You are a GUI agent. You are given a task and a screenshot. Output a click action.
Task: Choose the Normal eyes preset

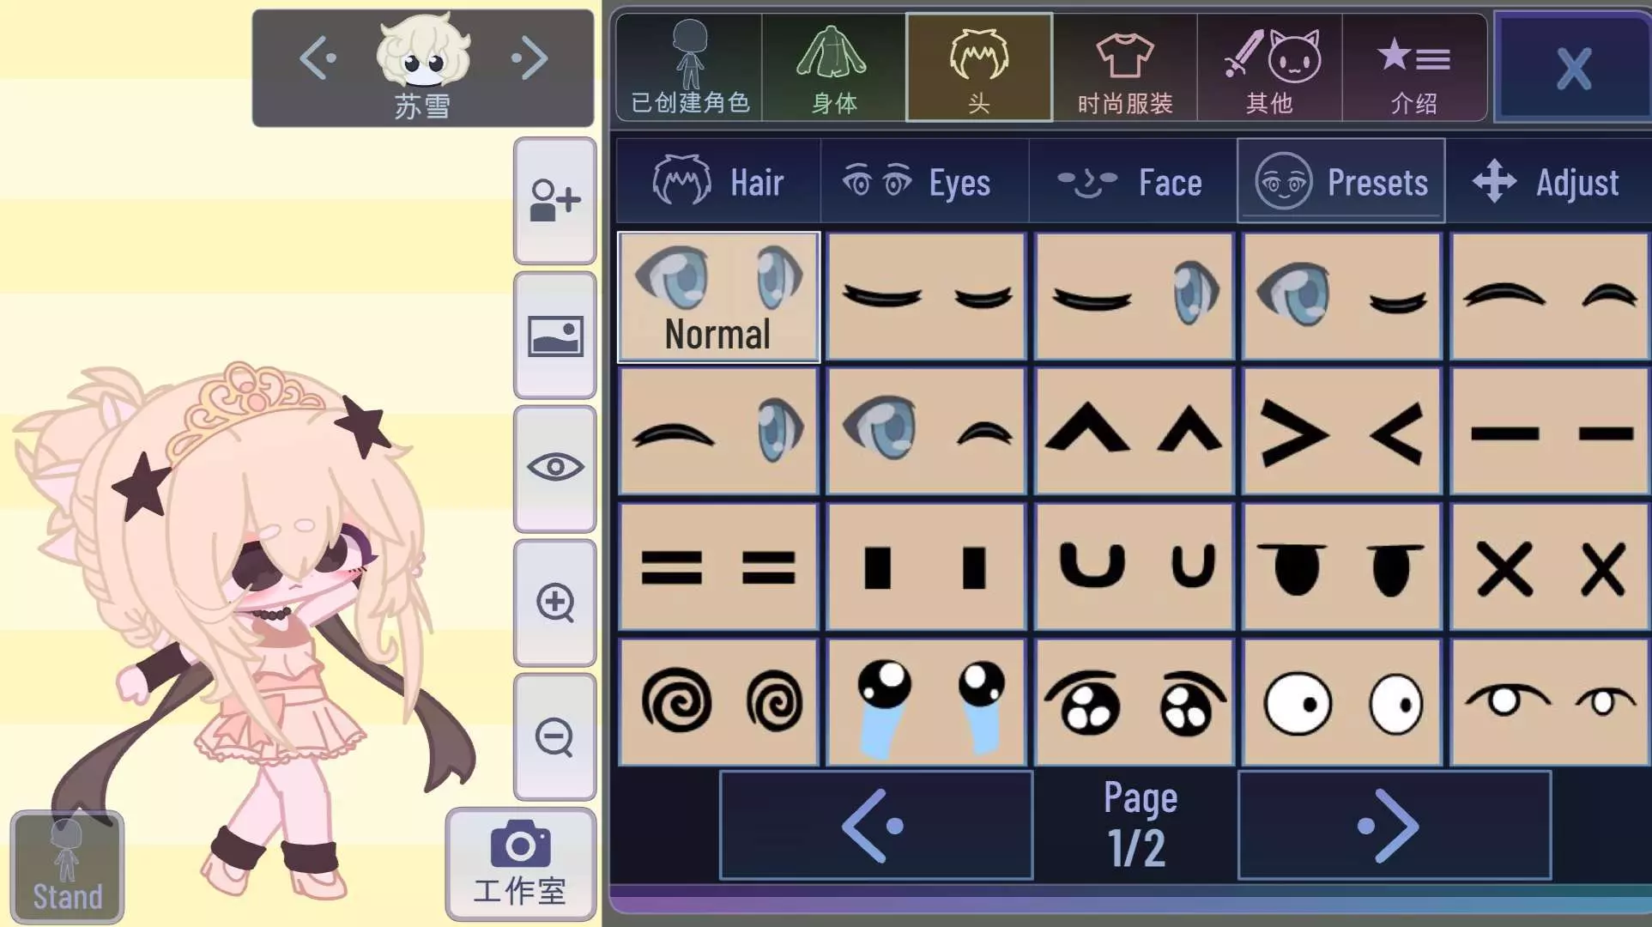(718, 297)
